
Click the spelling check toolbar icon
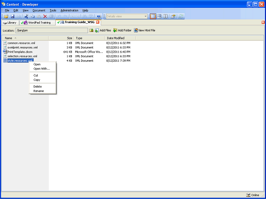[91, 17]
